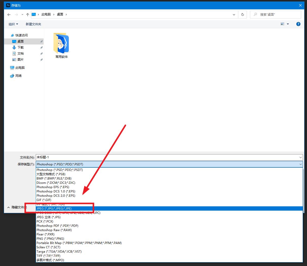Choose Photoshop DCS 2.0 (*.EPS) format
307x266 pixels.
[x=169, y=196]
